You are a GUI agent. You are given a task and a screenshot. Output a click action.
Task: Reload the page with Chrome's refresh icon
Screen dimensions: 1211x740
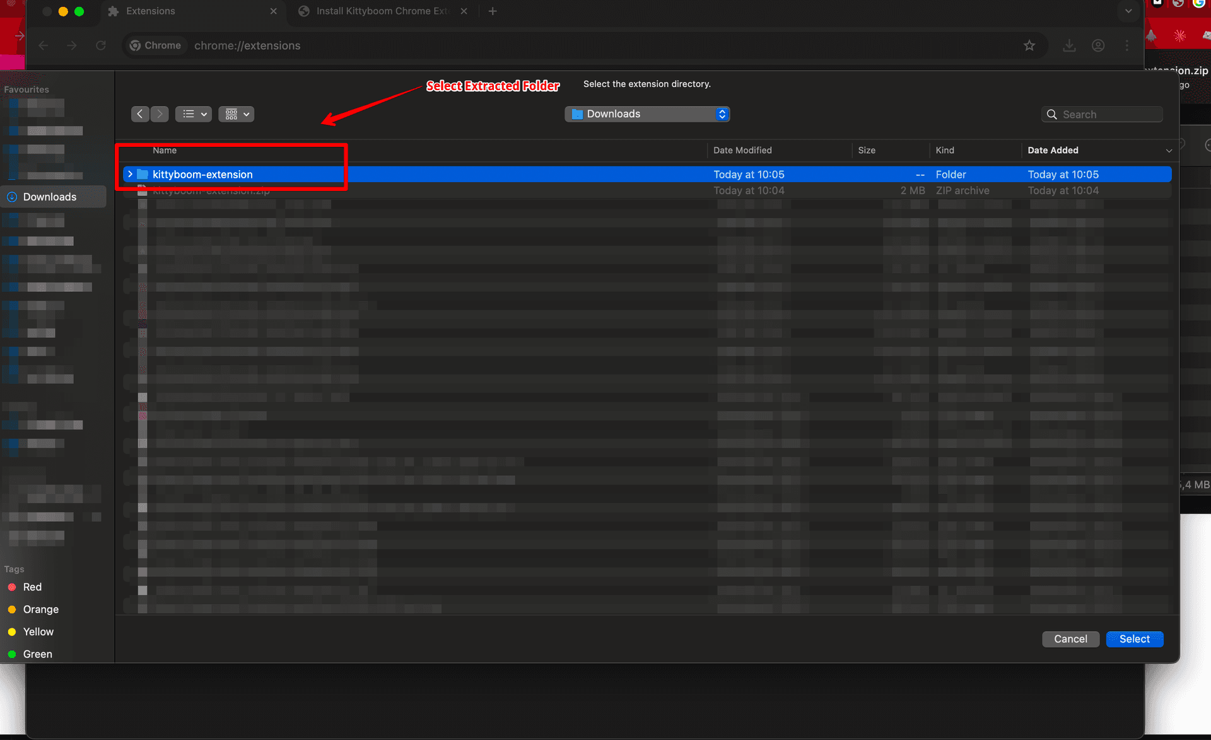(x=101, y=45)
